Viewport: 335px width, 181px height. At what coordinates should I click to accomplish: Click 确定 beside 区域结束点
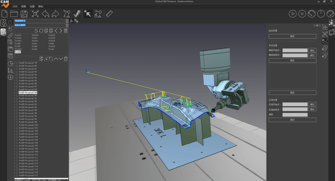click(x=312, y=109)
